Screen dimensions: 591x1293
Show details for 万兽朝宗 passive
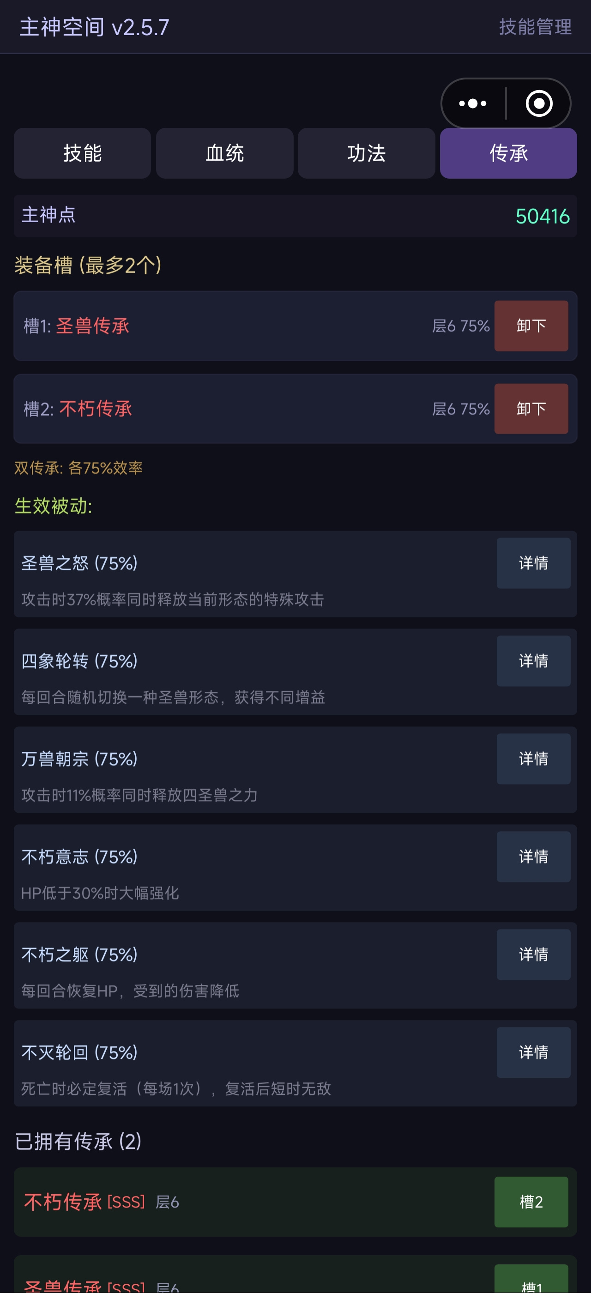pyautogui.click(x=533, y=759)
